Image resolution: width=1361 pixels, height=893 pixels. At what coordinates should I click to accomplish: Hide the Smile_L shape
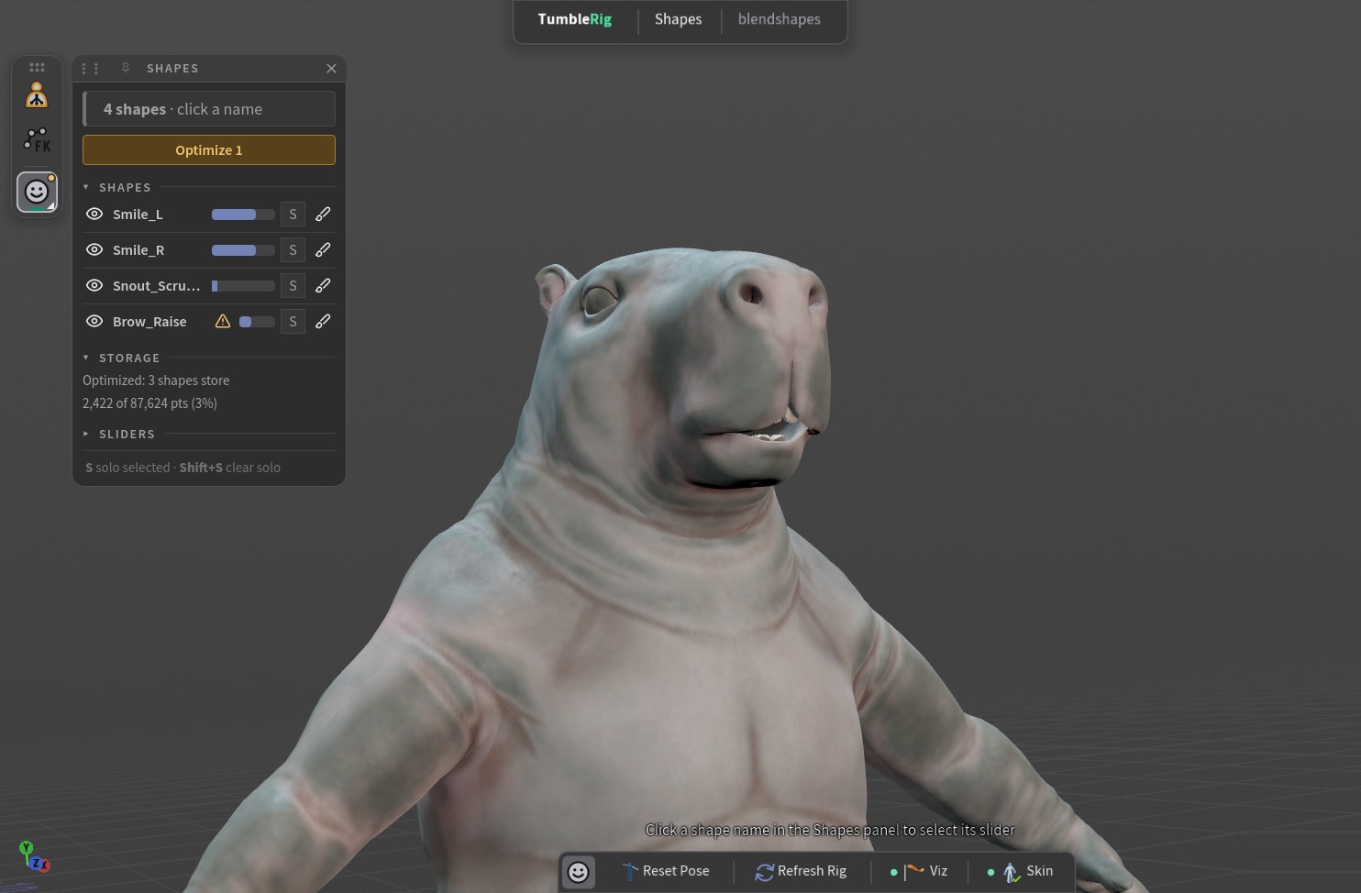tap(94, 215)
